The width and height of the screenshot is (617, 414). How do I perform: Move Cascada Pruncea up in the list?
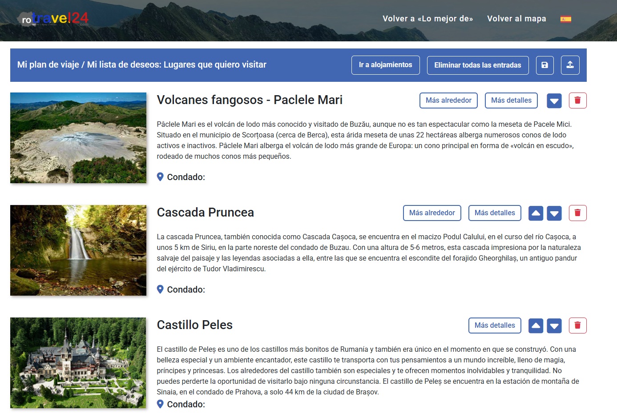pyautogui.click(x=536, y=213)
